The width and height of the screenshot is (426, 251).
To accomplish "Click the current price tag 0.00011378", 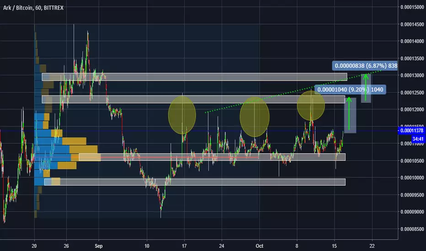I will pos(411,131).
